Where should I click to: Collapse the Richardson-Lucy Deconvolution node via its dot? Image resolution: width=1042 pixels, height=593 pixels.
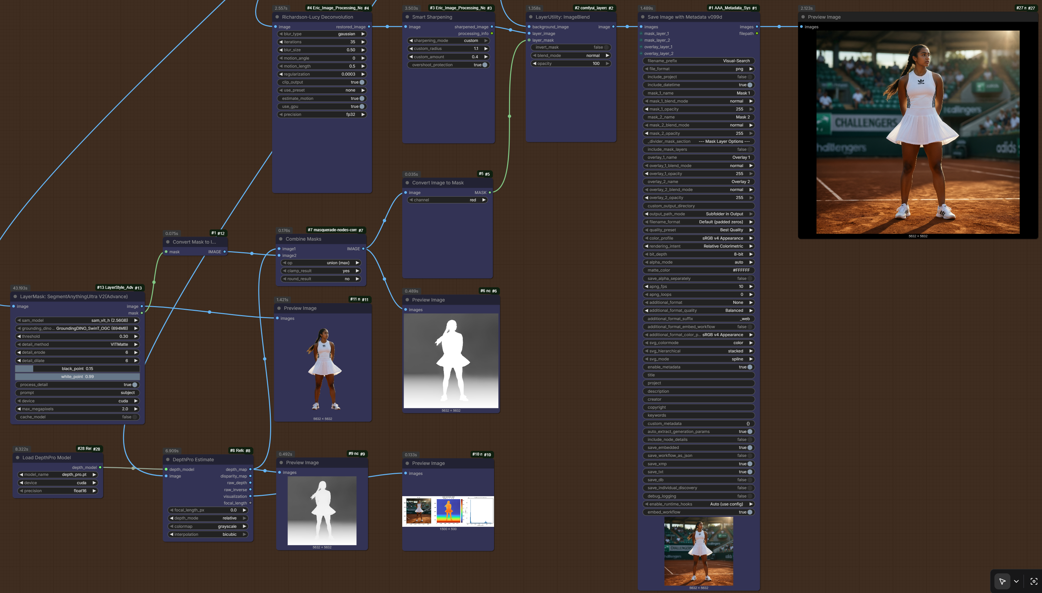[x=277, y=17]
